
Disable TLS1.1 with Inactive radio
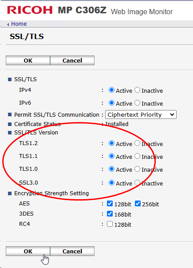pyautogui.click(x=137, y=156)
